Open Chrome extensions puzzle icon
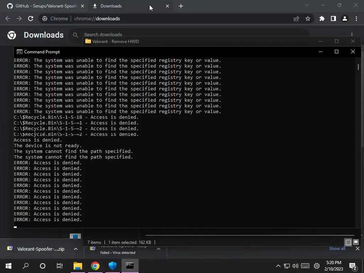Viewport: 364px width, 273px height. tap(322, 18)
